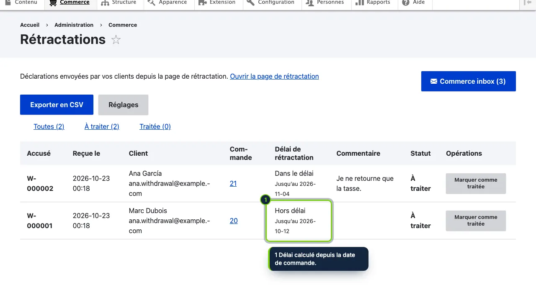This screenshot has width=536, height=293.
Task: Click the À traiter status for W-000002
Action: [420, 183]
